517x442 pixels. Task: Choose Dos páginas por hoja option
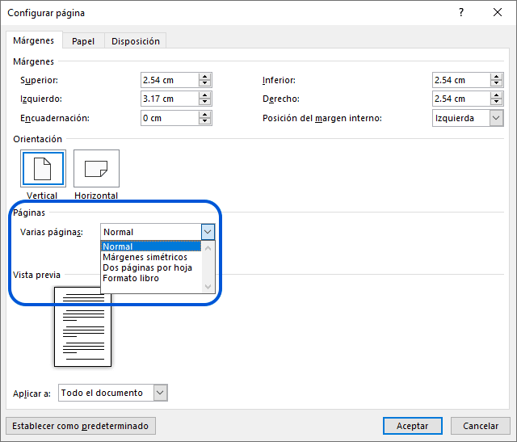(x=151, y=267)
